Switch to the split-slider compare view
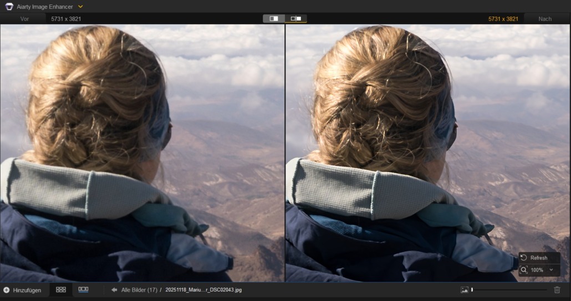571x301 pixels. coord(274,19)
